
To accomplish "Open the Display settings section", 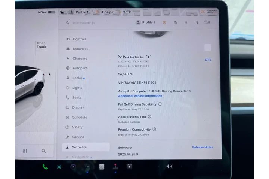I will pos(78,107).
